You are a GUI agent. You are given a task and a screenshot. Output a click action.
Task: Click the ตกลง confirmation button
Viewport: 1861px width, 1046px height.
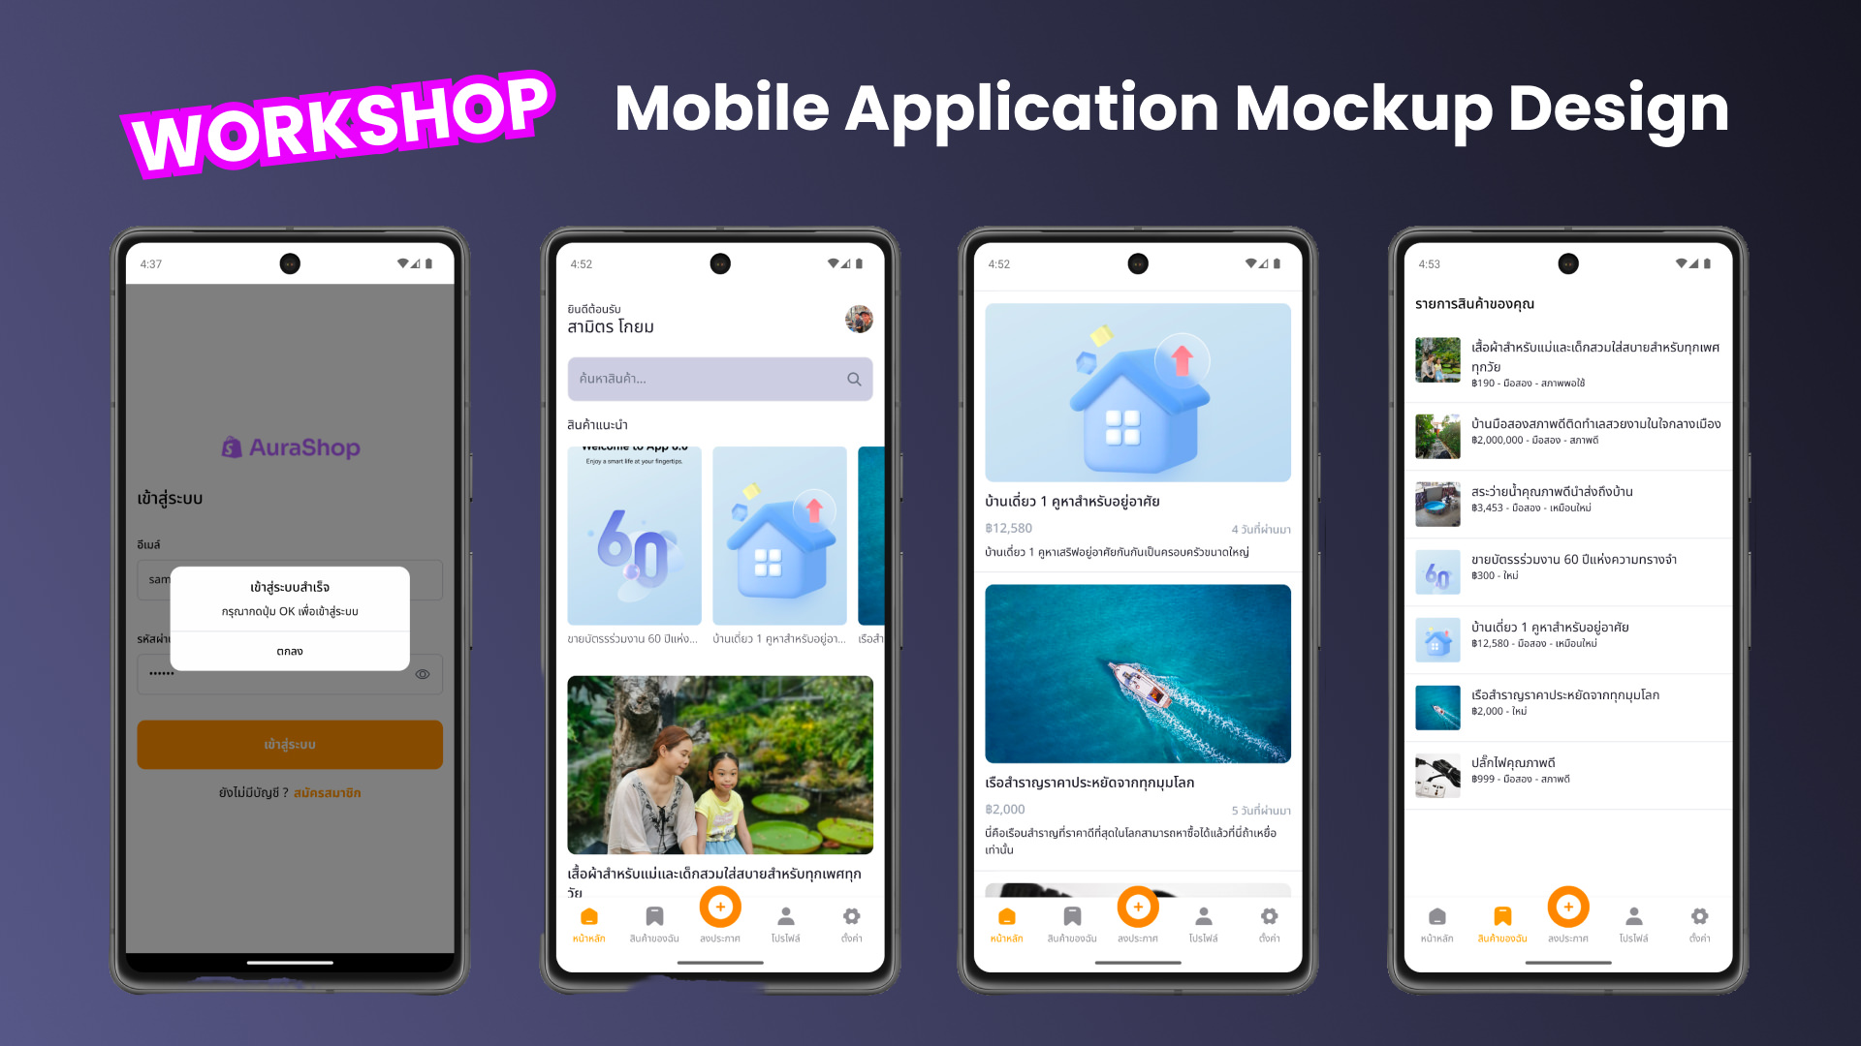pos(290,652)
